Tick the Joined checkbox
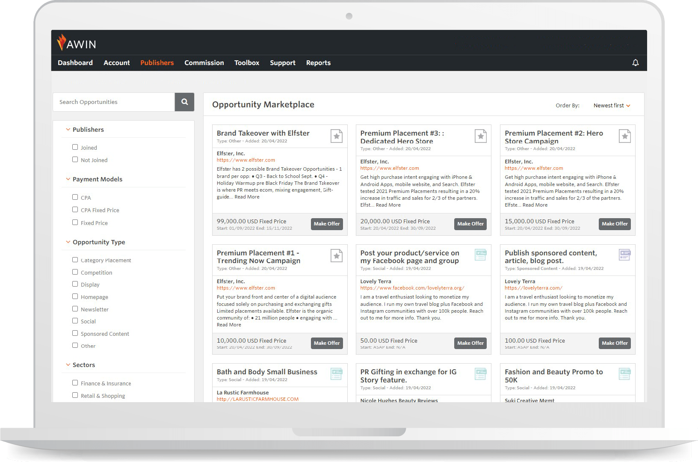Screen dimensions: 698x462 (75, 147)
